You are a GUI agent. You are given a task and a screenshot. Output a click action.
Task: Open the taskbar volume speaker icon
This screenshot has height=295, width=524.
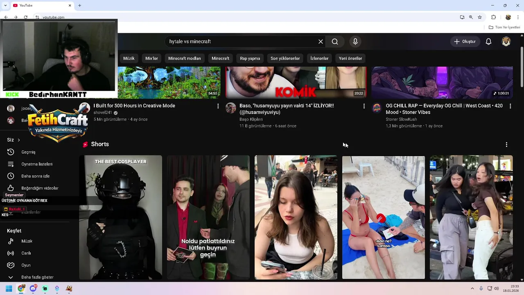497,288
